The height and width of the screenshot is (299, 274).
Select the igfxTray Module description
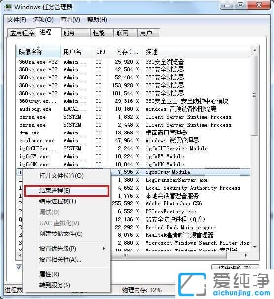[168, 172]
